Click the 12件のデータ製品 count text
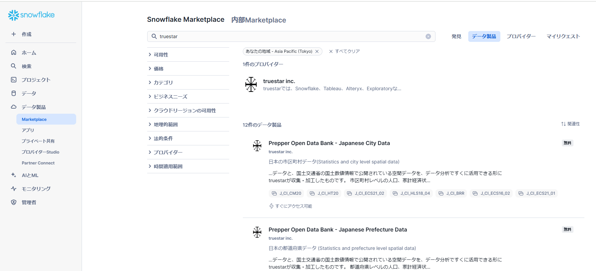Screen dimensions: 596x271 (x=262, y=125)
